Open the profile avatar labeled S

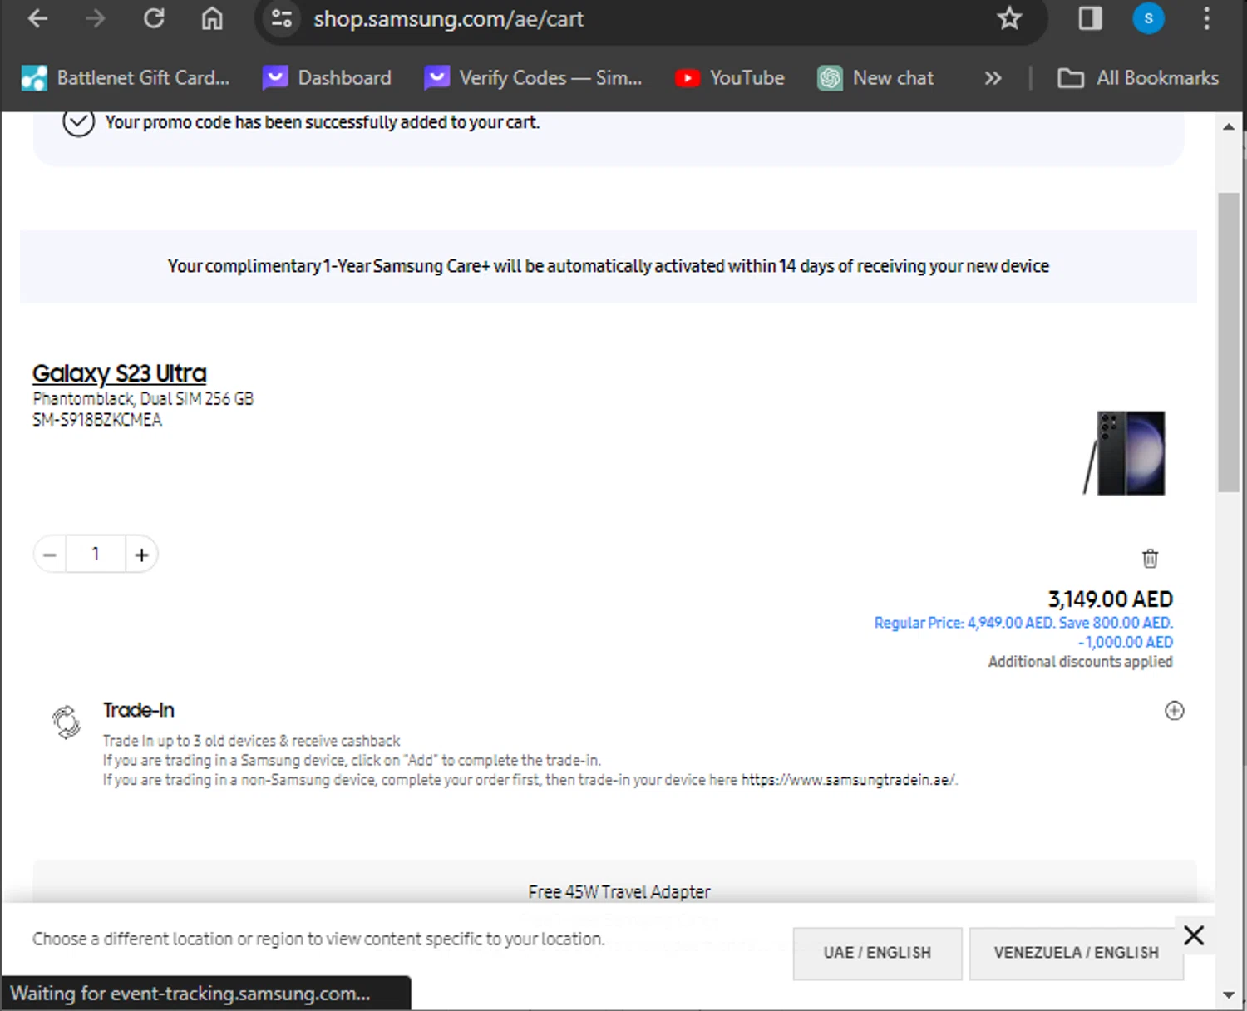1148,18
